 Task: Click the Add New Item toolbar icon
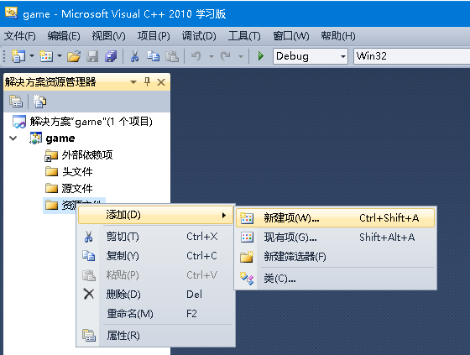pos(46,56)
